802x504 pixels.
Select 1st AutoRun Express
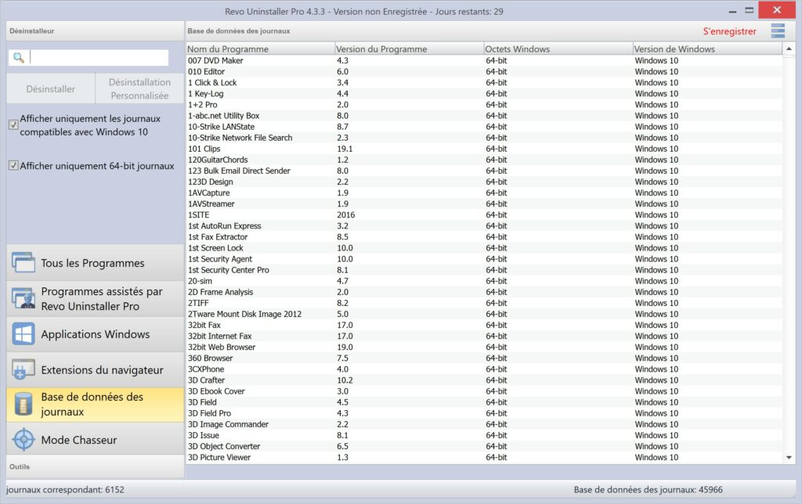484,226
